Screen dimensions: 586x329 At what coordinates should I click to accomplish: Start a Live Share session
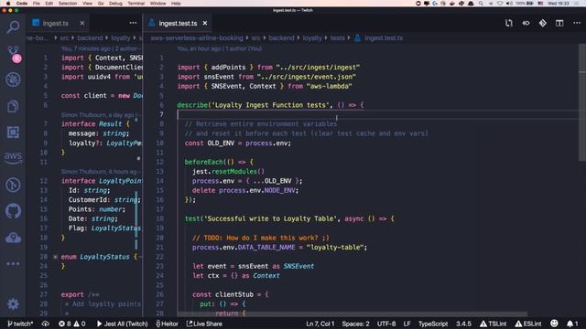pos(204,324)
